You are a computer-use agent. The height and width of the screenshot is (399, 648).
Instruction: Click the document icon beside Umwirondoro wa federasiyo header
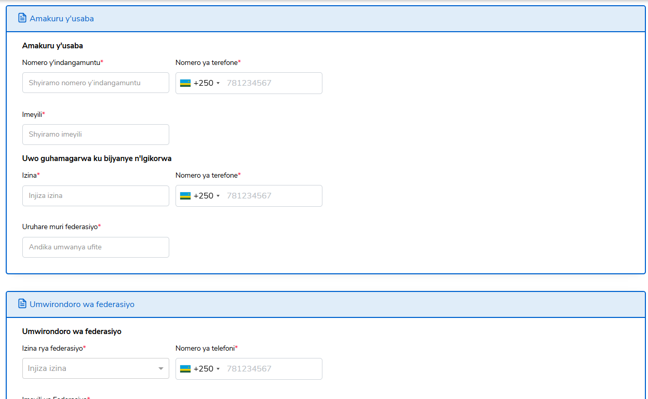coord(22,303)
